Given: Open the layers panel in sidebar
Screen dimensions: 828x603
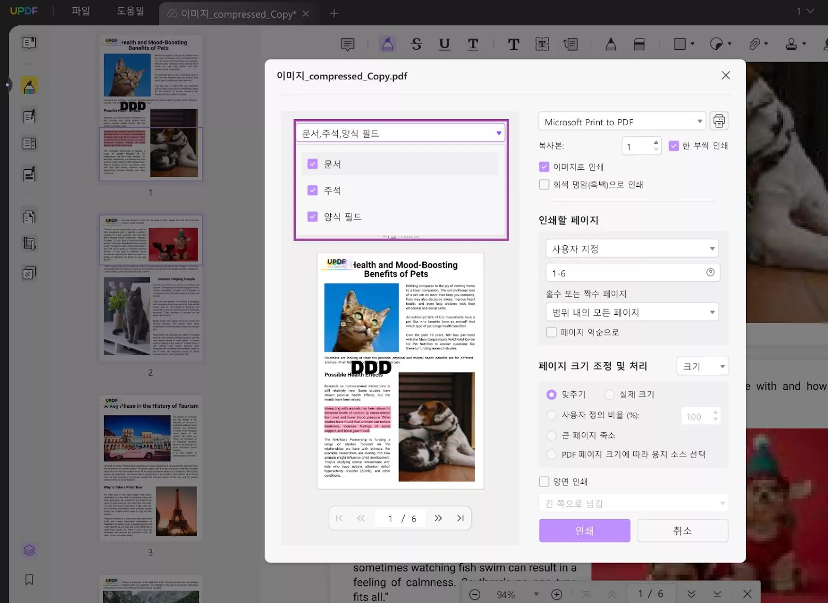Looking at the screenshot, I should coord(29,550).
